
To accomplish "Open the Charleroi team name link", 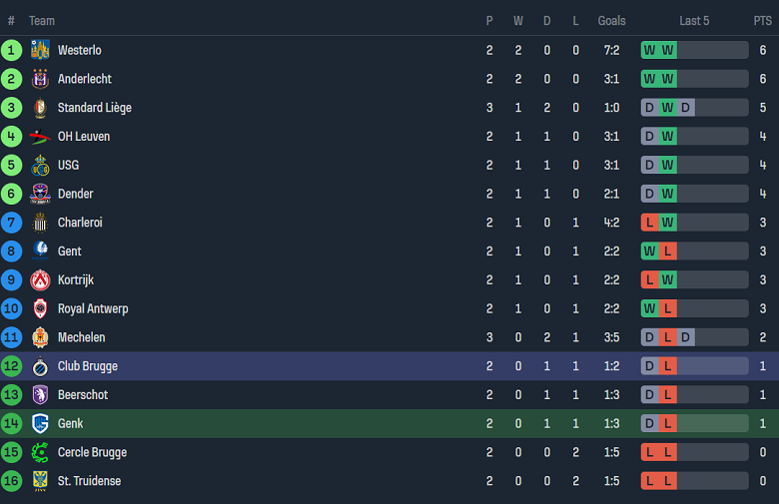I will tap(80, 223).
